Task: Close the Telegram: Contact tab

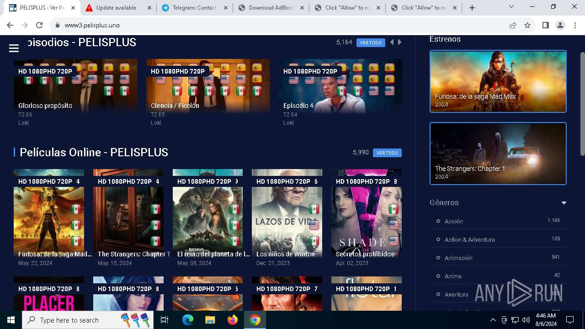Action: click(226, 8)
